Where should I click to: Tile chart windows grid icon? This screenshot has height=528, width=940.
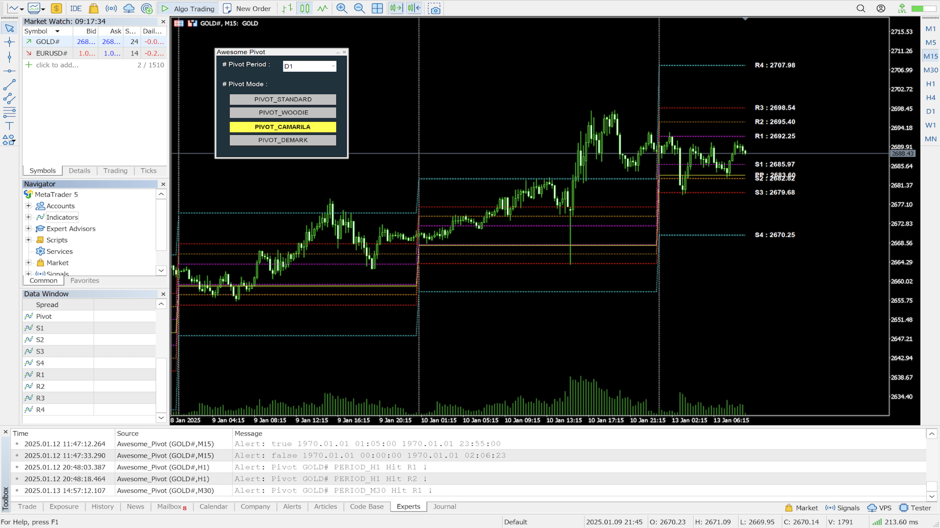[x=377, y=8]
